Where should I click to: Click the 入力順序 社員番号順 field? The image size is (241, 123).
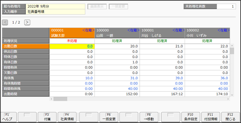click(x=56, y=12)
